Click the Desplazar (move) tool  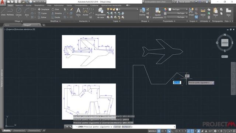[44, 9]
